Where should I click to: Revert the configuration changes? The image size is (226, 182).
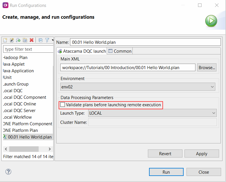(165, 154)
